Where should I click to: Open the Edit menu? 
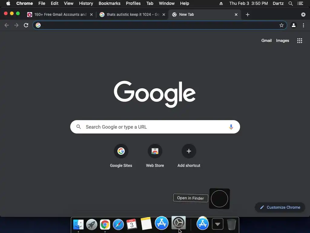54,3
